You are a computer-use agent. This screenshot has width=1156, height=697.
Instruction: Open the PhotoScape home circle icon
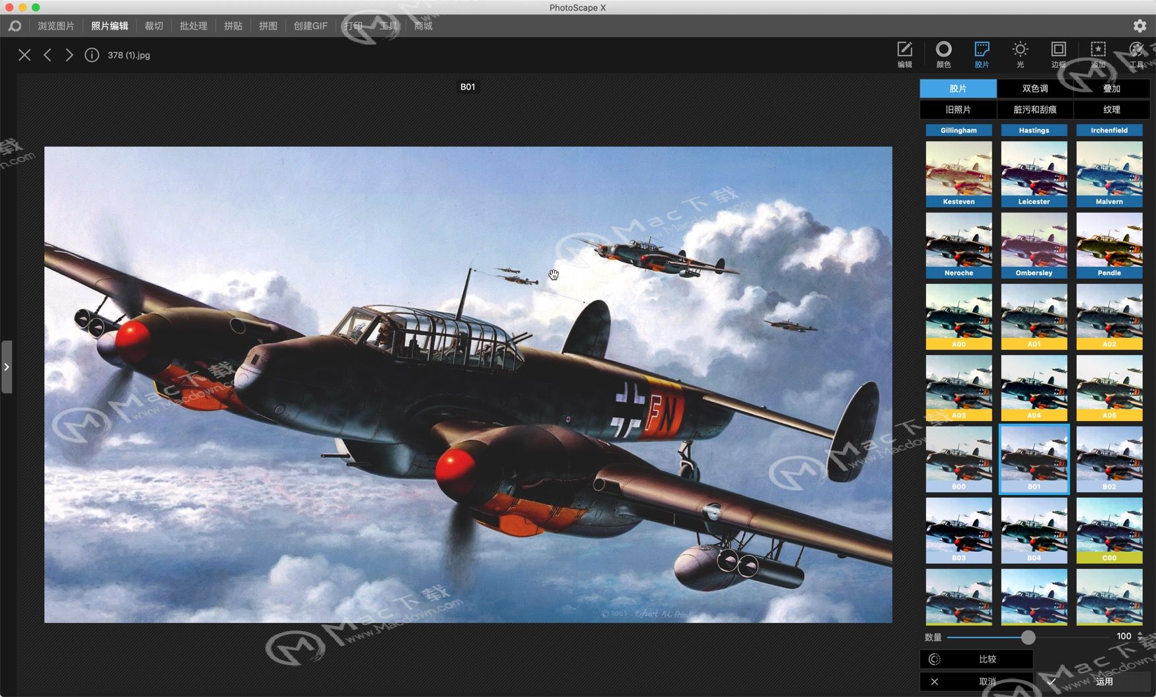15,26
